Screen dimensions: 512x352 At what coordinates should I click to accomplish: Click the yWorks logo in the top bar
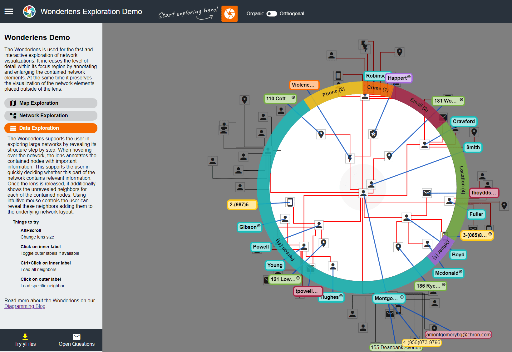(29, 11)
